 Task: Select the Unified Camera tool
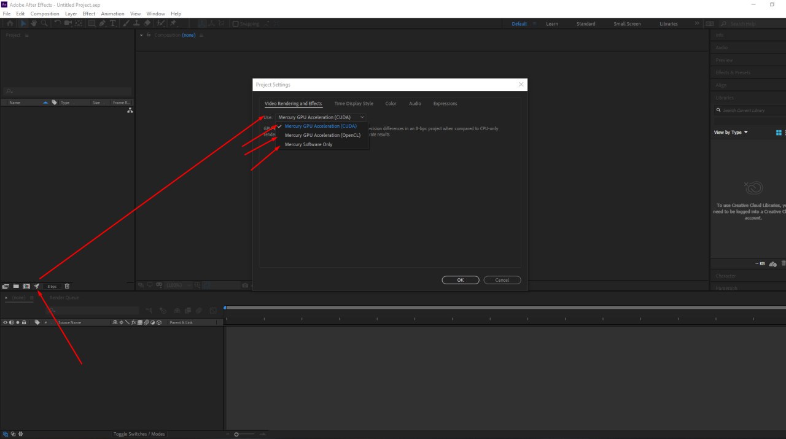coord(68,23)
